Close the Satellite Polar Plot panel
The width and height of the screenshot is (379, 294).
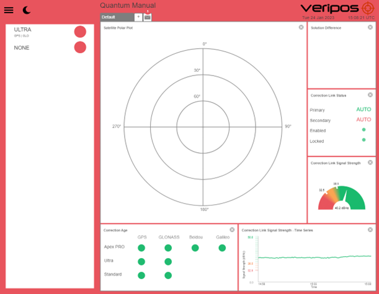pos(301,27)
